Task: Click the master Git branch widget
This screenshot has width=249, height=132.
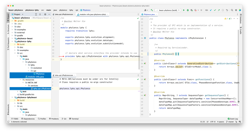Action: tap(230, 122)
